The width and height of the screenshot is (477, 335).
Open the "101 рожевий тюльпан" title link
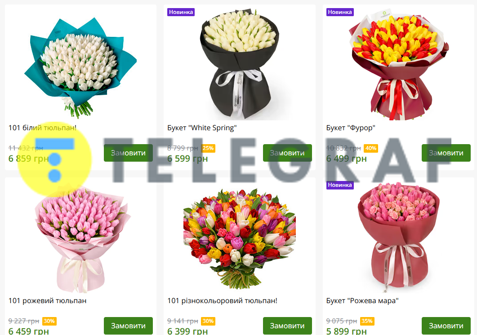[48, 301]
